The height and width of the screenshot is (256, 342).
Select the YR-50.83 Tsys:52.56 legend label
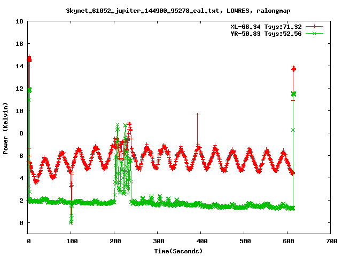pyautogui.click(x=262, y=33)
